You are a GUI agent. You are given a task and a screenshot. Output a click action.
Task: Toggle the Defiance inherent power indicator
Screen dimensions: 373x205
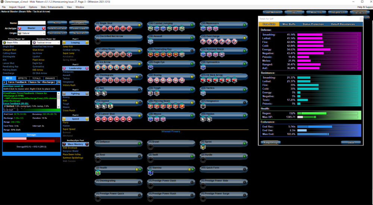(139, 143)
